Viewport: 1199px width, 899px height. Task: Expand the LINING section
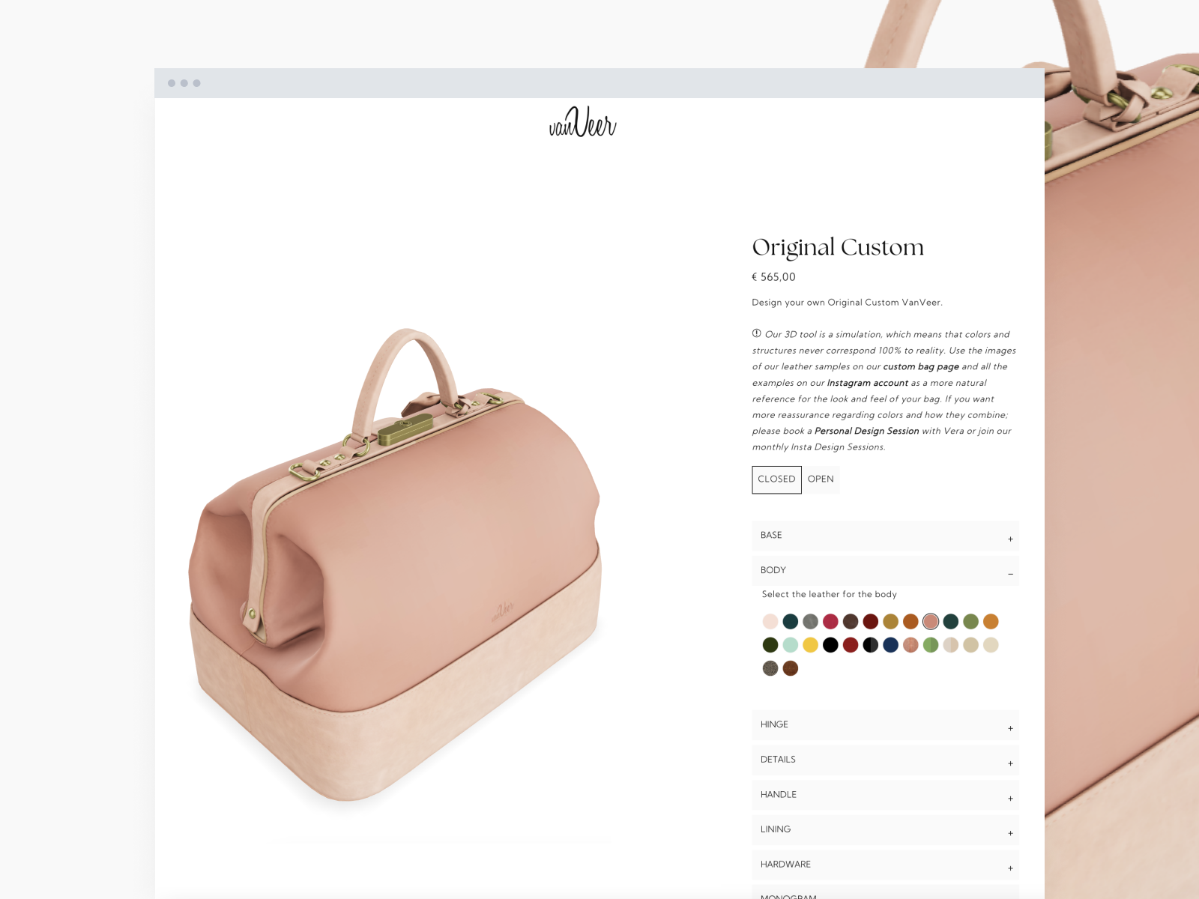[x=885, y=830]
